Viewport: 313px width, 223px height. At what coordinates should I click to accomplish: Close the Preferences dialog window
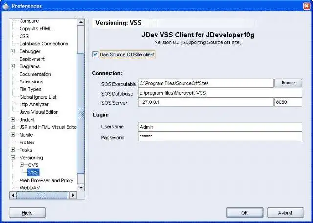click(x=307, y=6)
